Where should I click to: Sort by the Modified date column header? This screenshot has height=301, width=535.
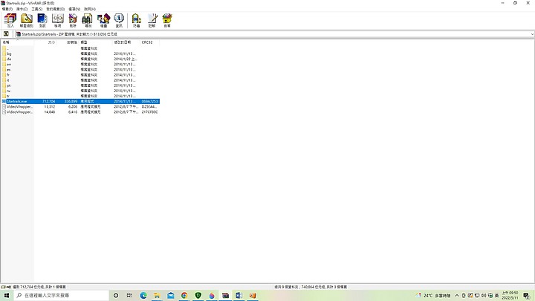point(126,42)
